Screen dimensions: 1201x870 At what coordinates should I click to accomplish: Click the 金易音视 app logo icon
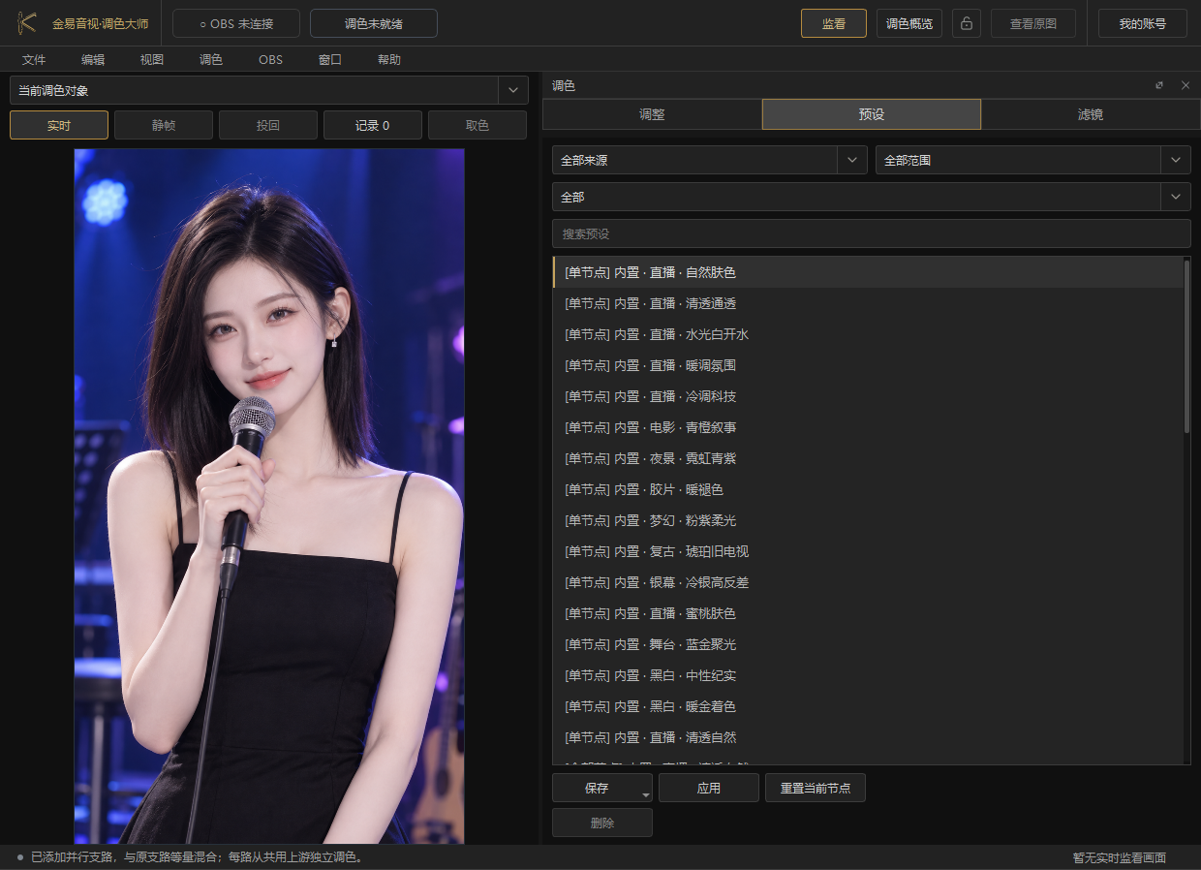click(27, 23)
